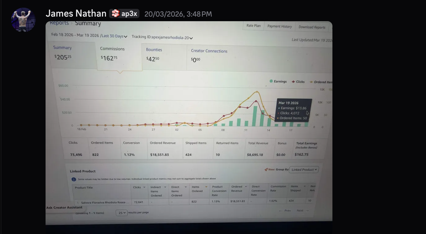Open Ask Creator Assistant
The height and width of the screenshot is (234, 426).
64,208
